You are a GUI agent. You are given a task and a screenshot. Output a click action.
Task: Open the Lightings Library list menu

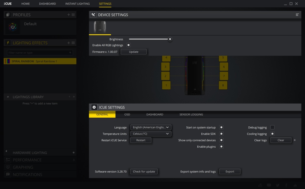(74, 97)
